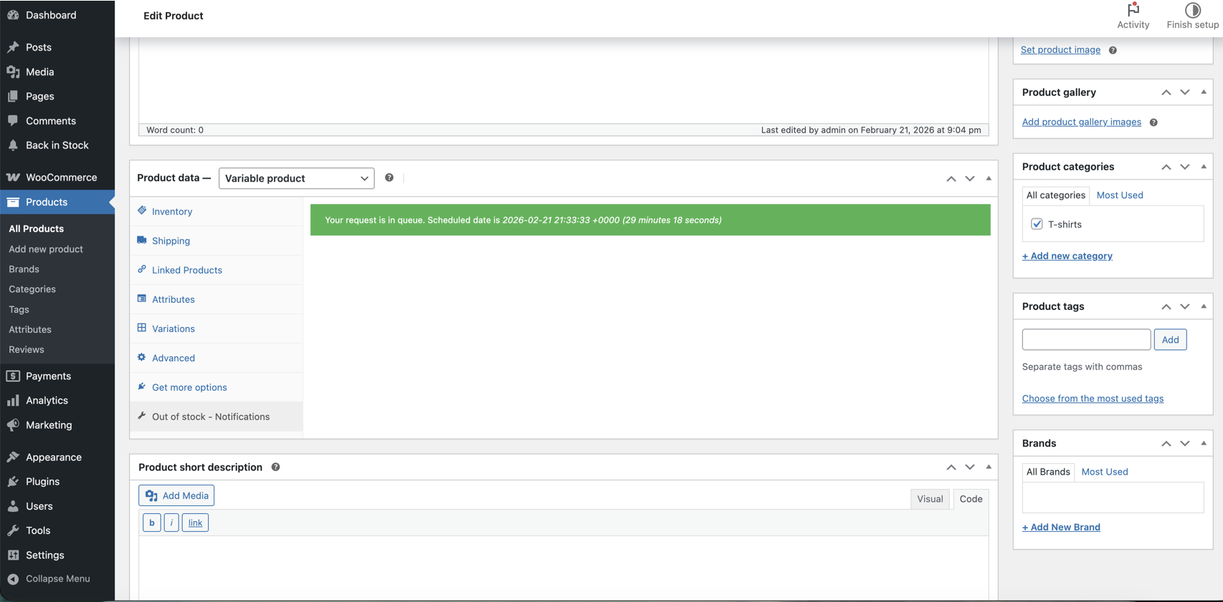
Task: Toggle collapse of Product tags panel
Action: point(1204,306)
